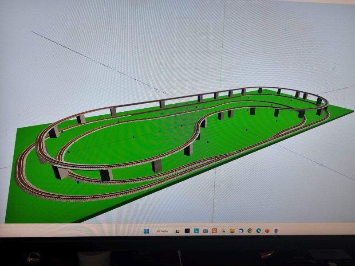The height and width of the screenshot is (266, 355).
Task: Open Microsoft Edge from the taskbar
Action: [259, 231]
